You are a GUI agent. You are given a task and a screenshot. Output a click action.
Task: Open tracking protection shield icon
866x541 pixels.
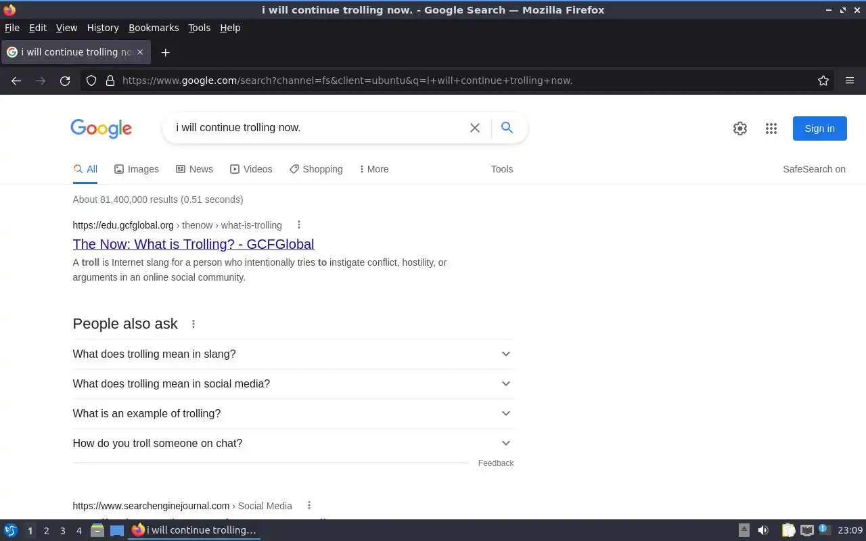[x=91, y=80]
